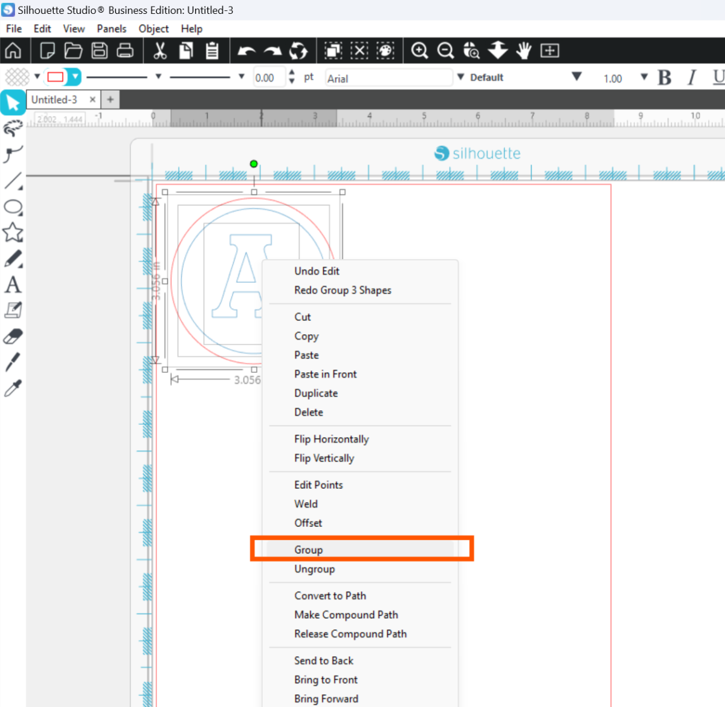Open the fill pattern dropdown arrow
725x707 pixels.
(x=37, y=77)
